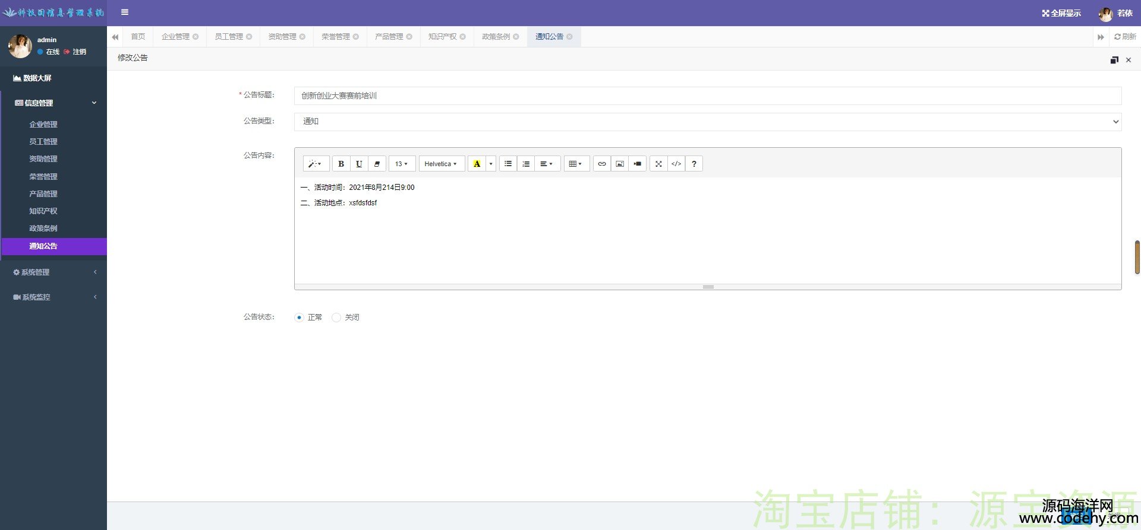Click the eraser remove-font-style icon
The height and width of the screenshot is (530, 1141).
point(377,164)
